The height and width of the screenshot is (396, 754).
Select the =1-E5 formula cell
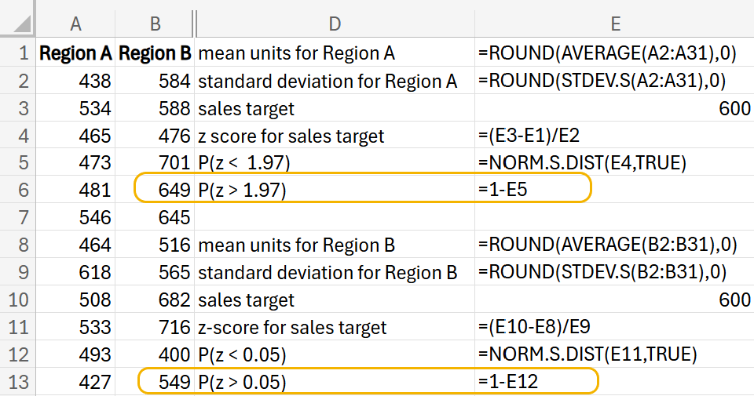(614, 190)
